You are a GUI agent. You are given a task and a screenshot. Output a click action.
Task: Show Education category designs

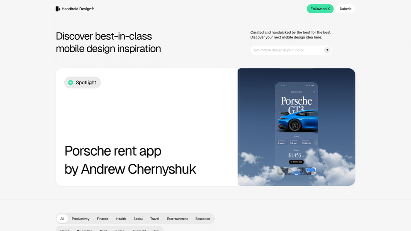[203, 219]
